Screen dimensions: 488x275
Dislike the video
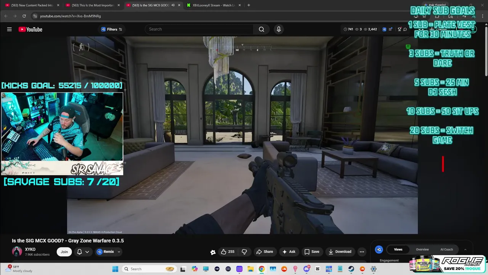tap(244, 252)
